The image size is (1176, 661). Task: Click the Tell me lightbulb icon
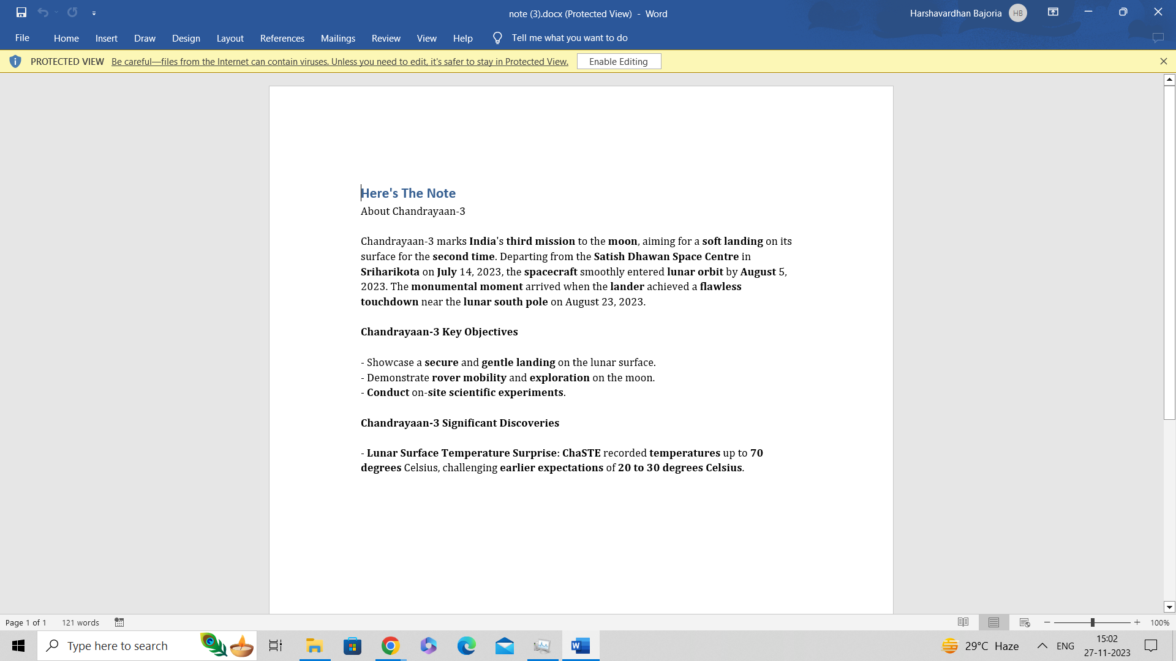click(497, 38)
